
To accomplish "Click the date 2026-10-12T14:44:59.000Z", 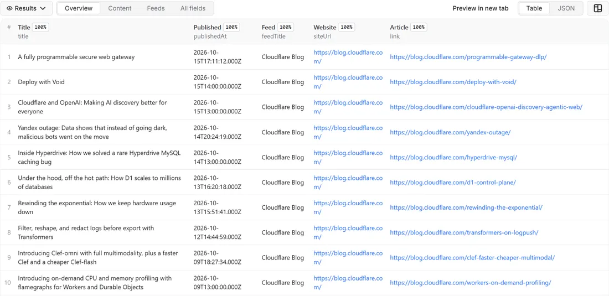I will click(218, 232).
